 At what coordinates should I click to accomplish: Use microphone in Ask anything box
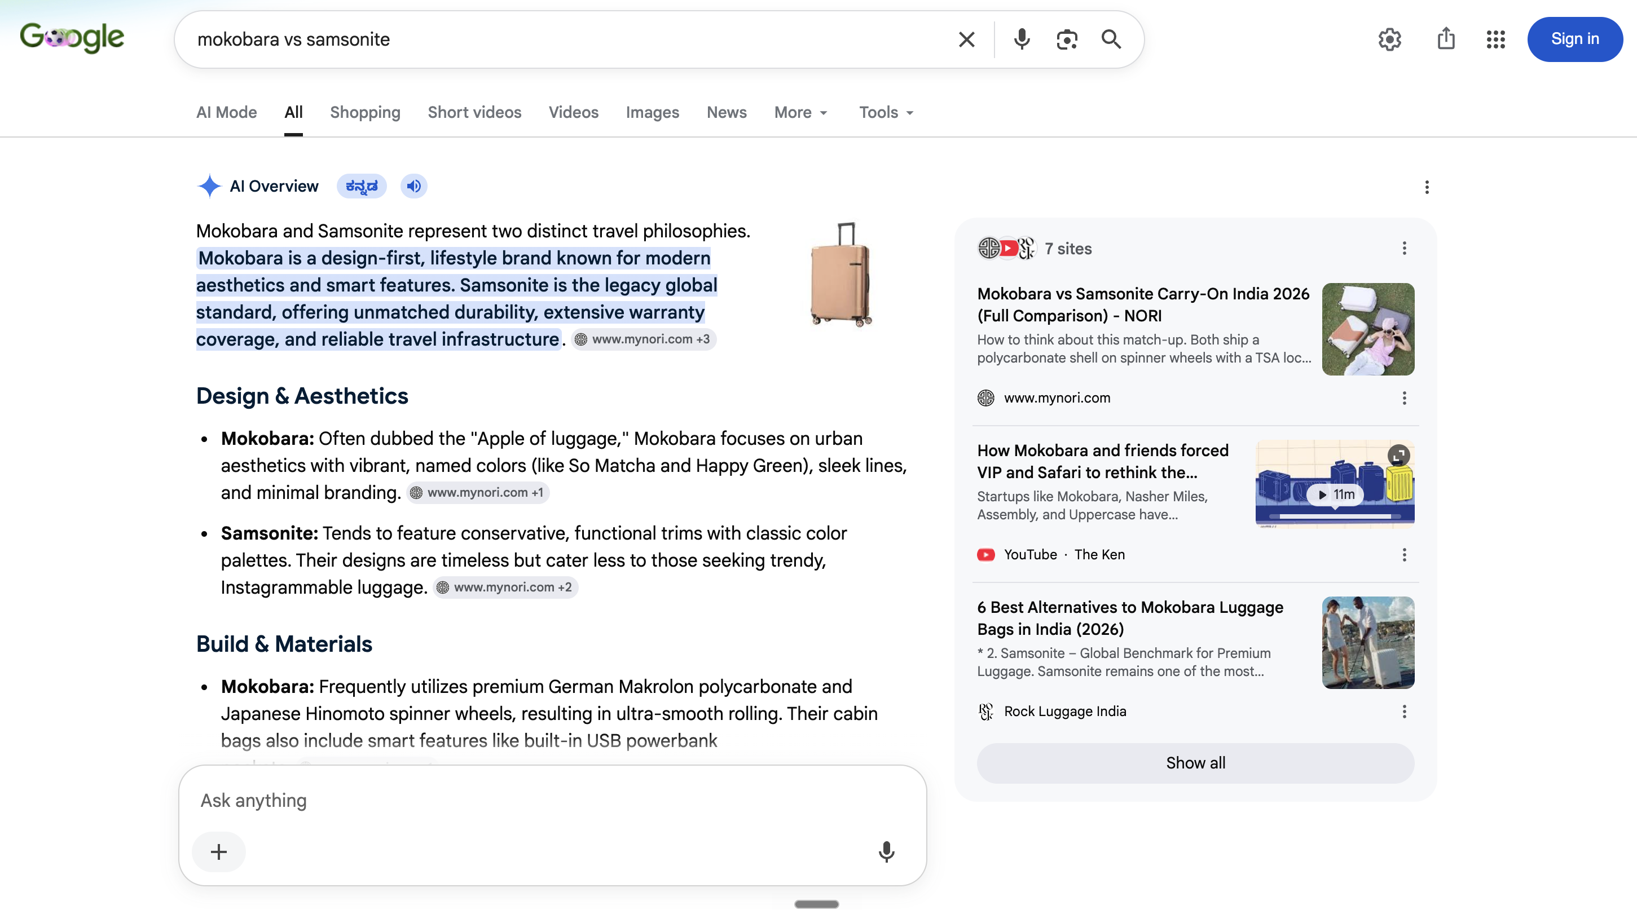tap(886, 851)
